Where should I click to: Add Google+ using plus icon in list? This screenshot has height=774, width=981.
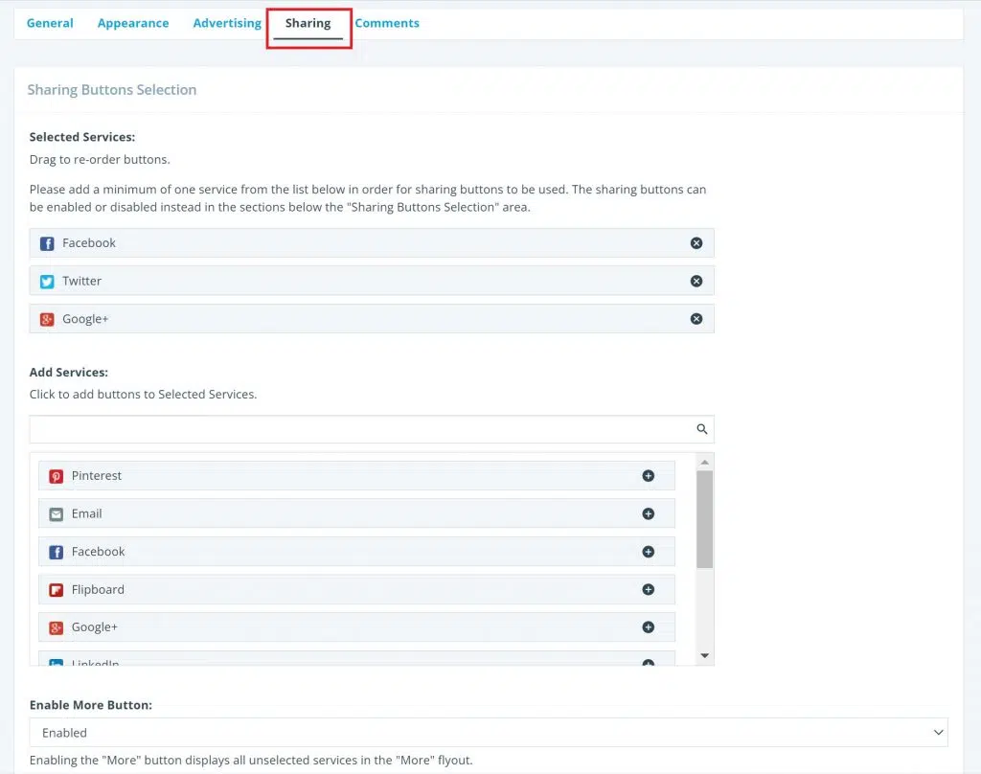point(649,627)
